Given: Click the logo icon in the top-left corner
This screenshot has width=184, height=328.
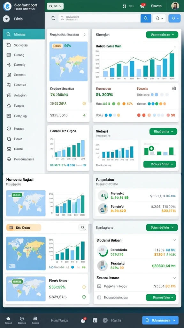Looking at the screenshot, I should click(x=7, y=6).
